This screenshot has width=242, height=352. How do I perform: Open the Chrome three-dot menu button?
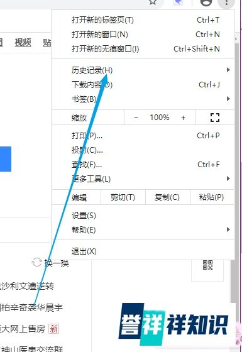[x=226, y=3]
